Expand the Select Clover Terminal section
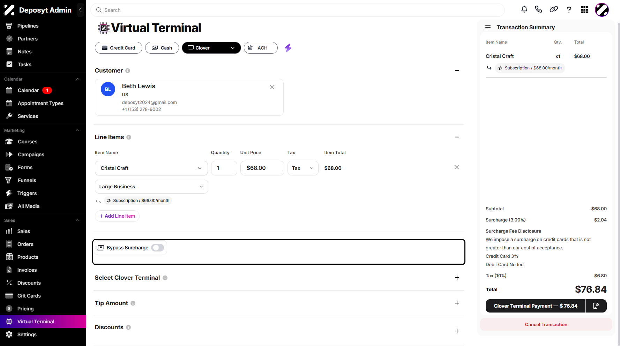The width and height of the screenshot is (620, 346). (x=457, y=278)
